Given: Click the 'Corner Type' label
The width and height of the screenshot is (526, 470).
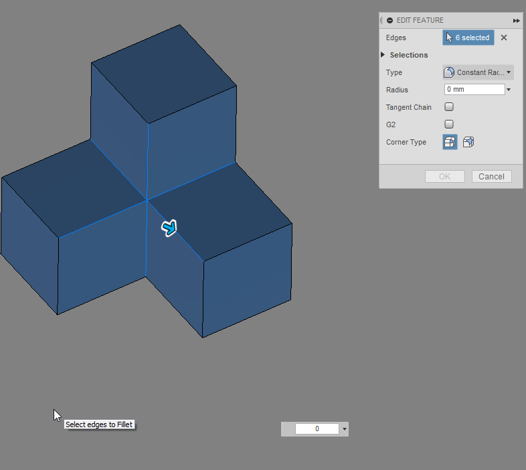Looking at the screenshot, I should pyautogui.click(x=406, y=142).
